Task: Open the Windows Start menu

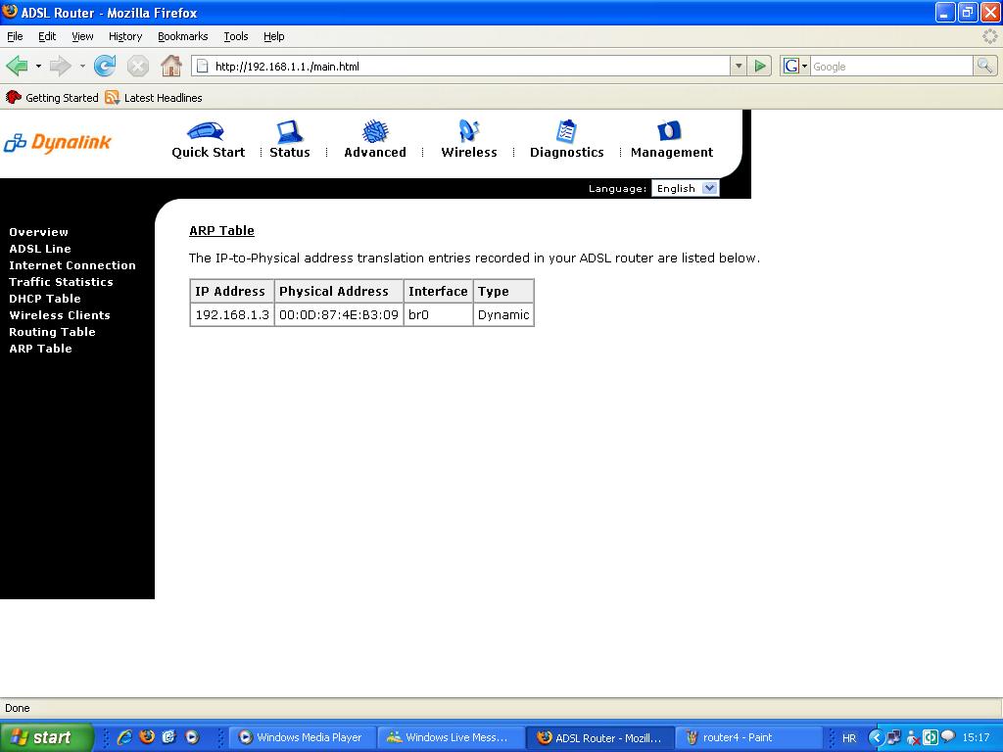Action: click(x=46, y=737)
